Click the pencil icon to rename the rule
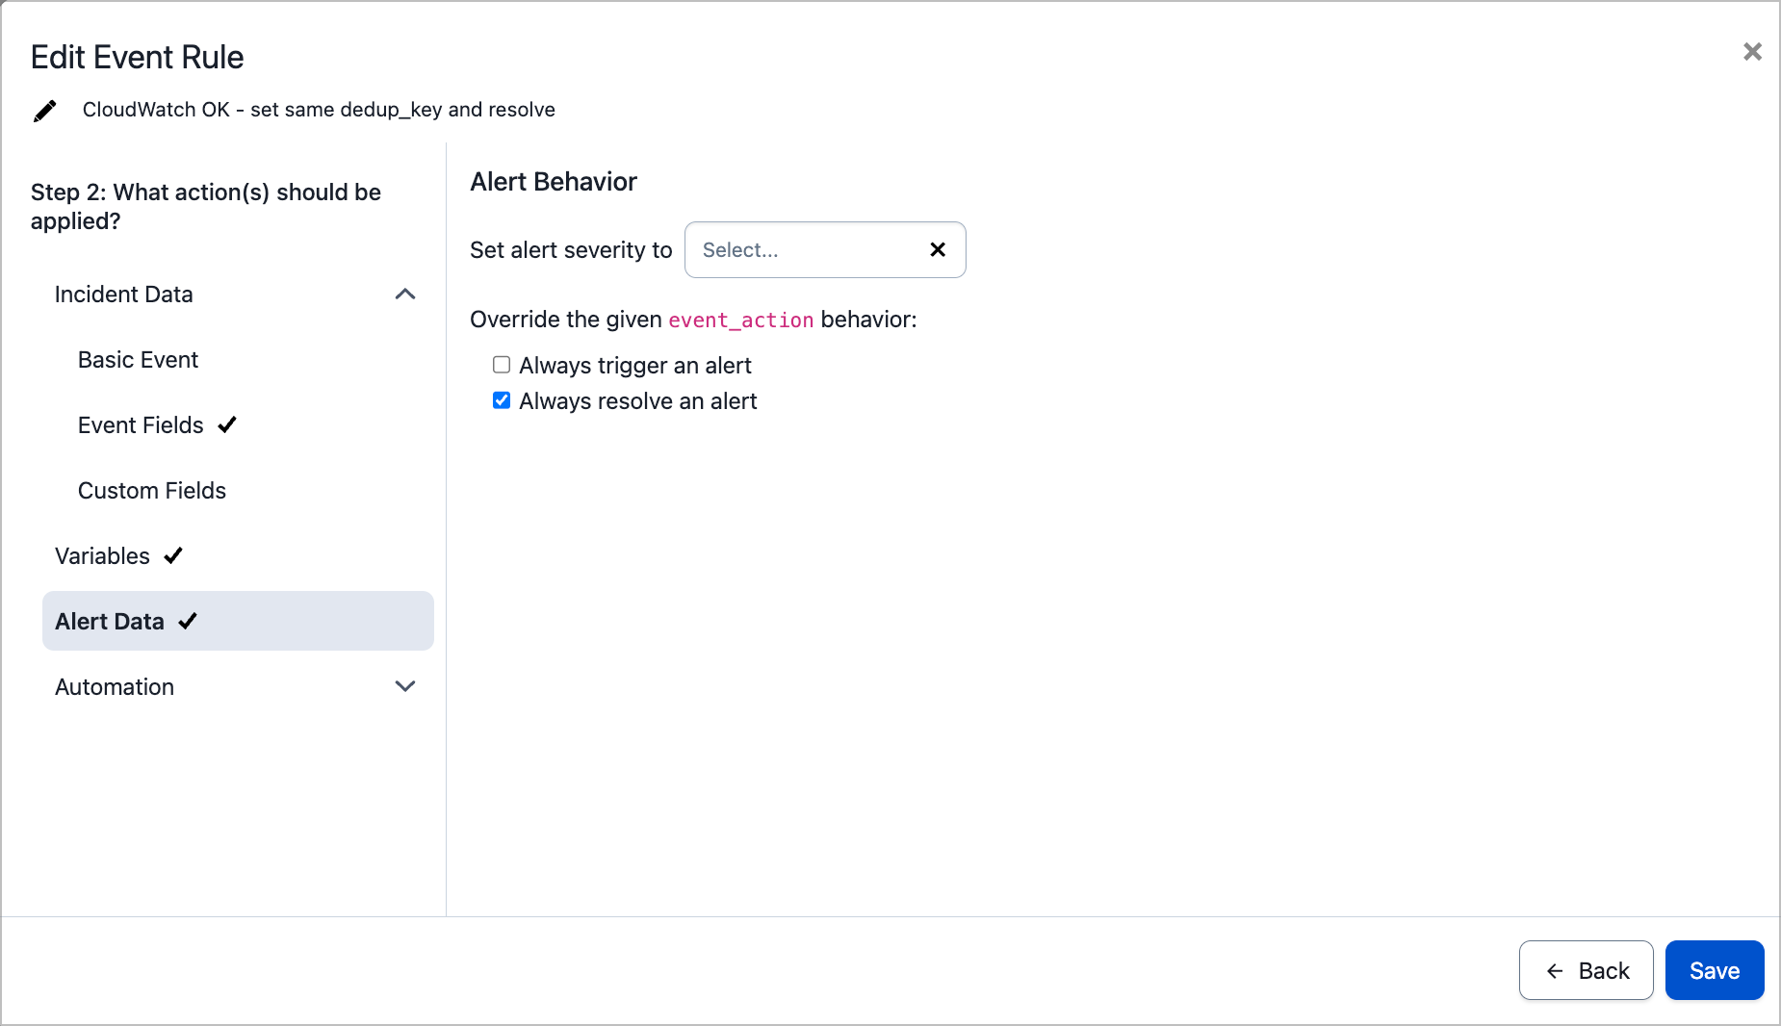1781x1026 pixels. coord(44,111)
